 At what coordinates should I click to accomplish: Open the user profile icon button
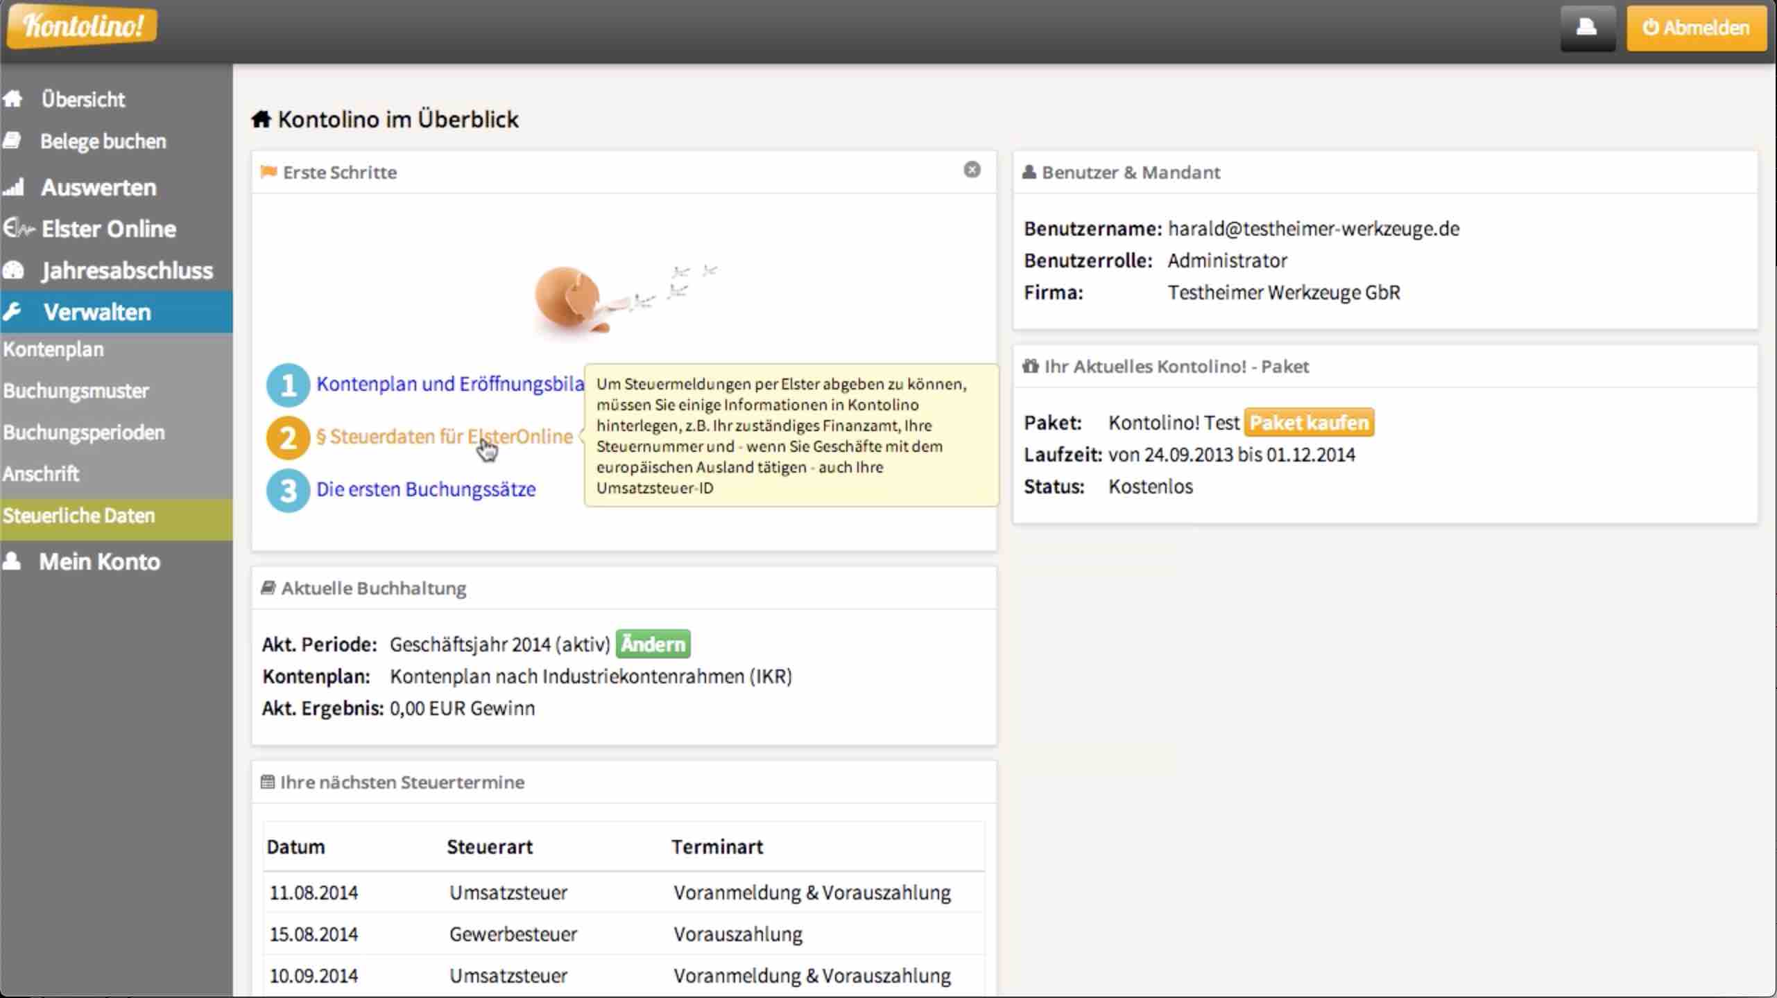[1588, 28]
